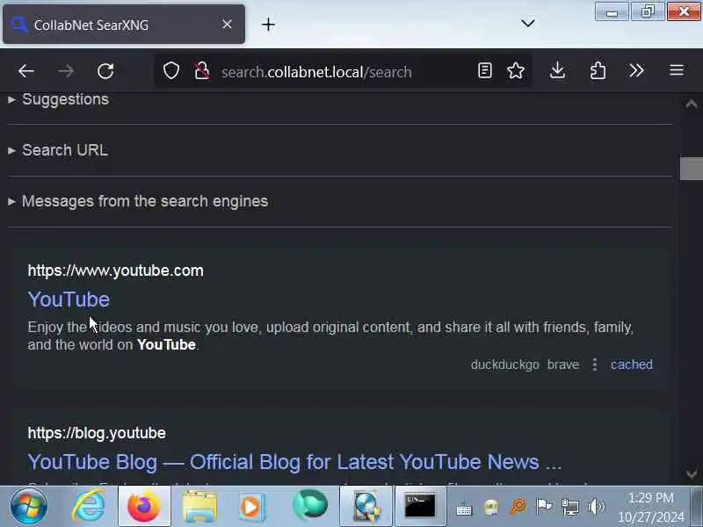Viewport: 703px width, 527px height.
Task: Click the https://blog.youtube URL text
Action: [x=97, y=433]
